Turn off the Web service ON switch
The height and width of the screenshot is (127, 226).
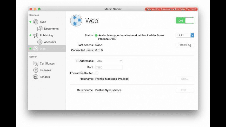coord(185,20)
